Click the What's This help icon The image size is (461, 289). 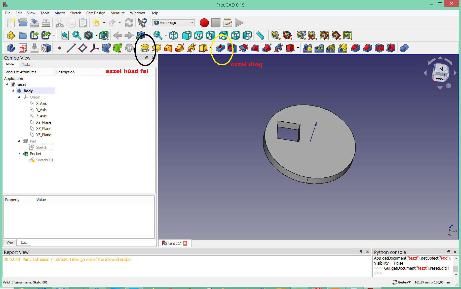tap(143, 23)
